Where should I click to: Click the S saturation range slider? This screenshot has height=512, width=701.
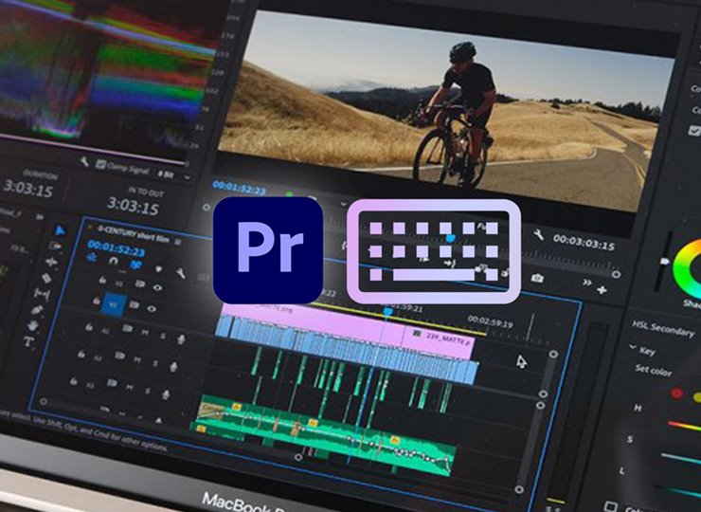click(681, 459)
